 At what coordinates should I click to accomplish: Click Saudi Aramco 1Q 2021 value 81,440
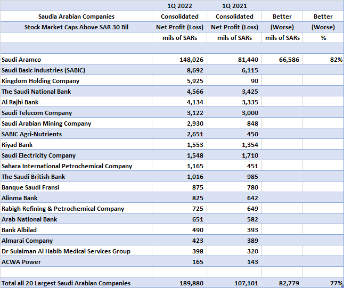point(234,59)
